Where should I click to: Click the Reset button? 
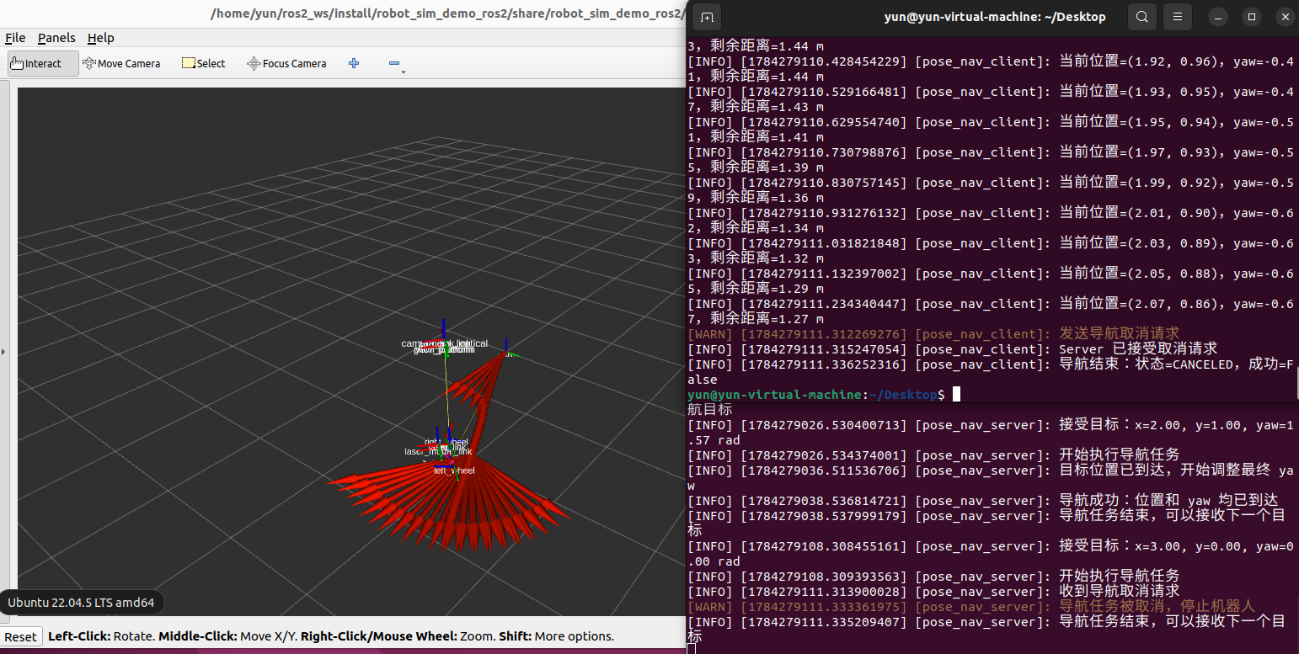[20, 636]
